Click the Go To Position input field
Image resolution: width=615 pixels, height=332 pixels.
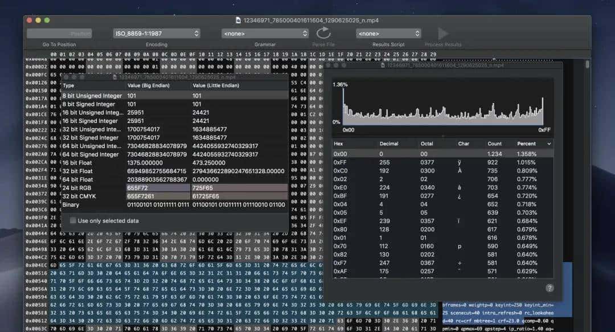59,34
